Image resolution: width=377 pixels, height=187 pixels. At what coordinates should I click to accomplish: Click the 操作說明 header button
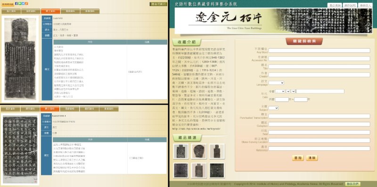tap(350, 5)
